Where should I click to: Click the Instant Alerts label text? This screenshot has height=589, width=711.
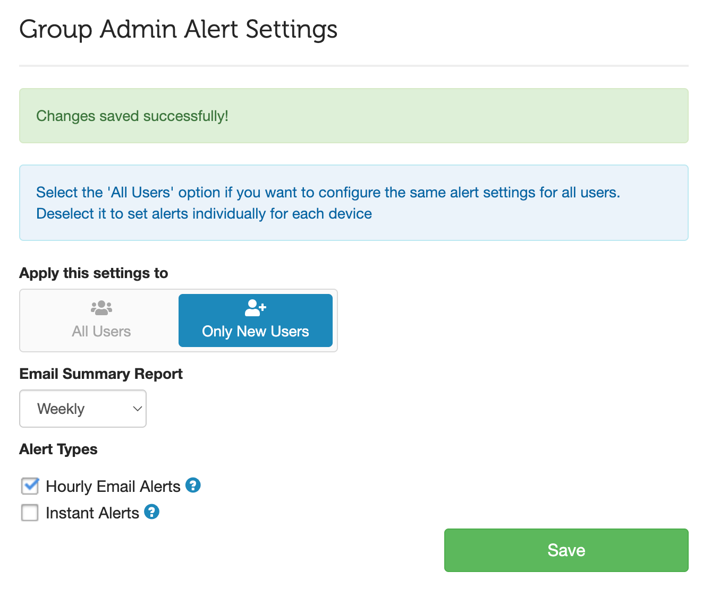[92, 513]
